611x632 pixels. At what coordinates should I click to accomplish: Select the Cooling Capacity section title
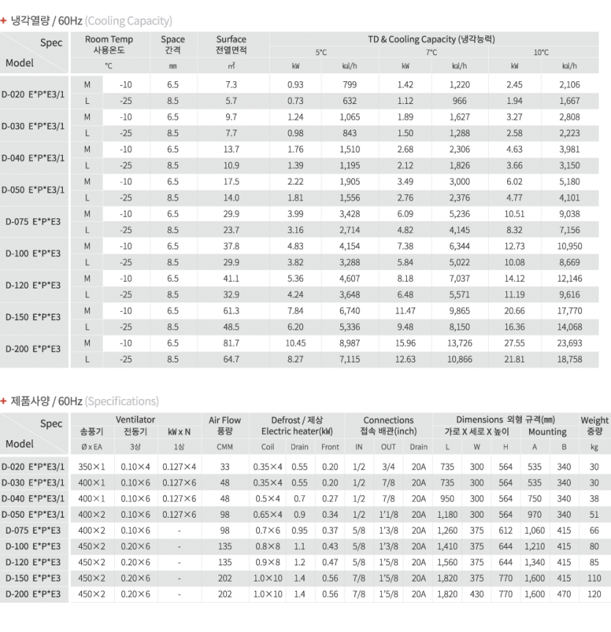(x=91, y=21)
